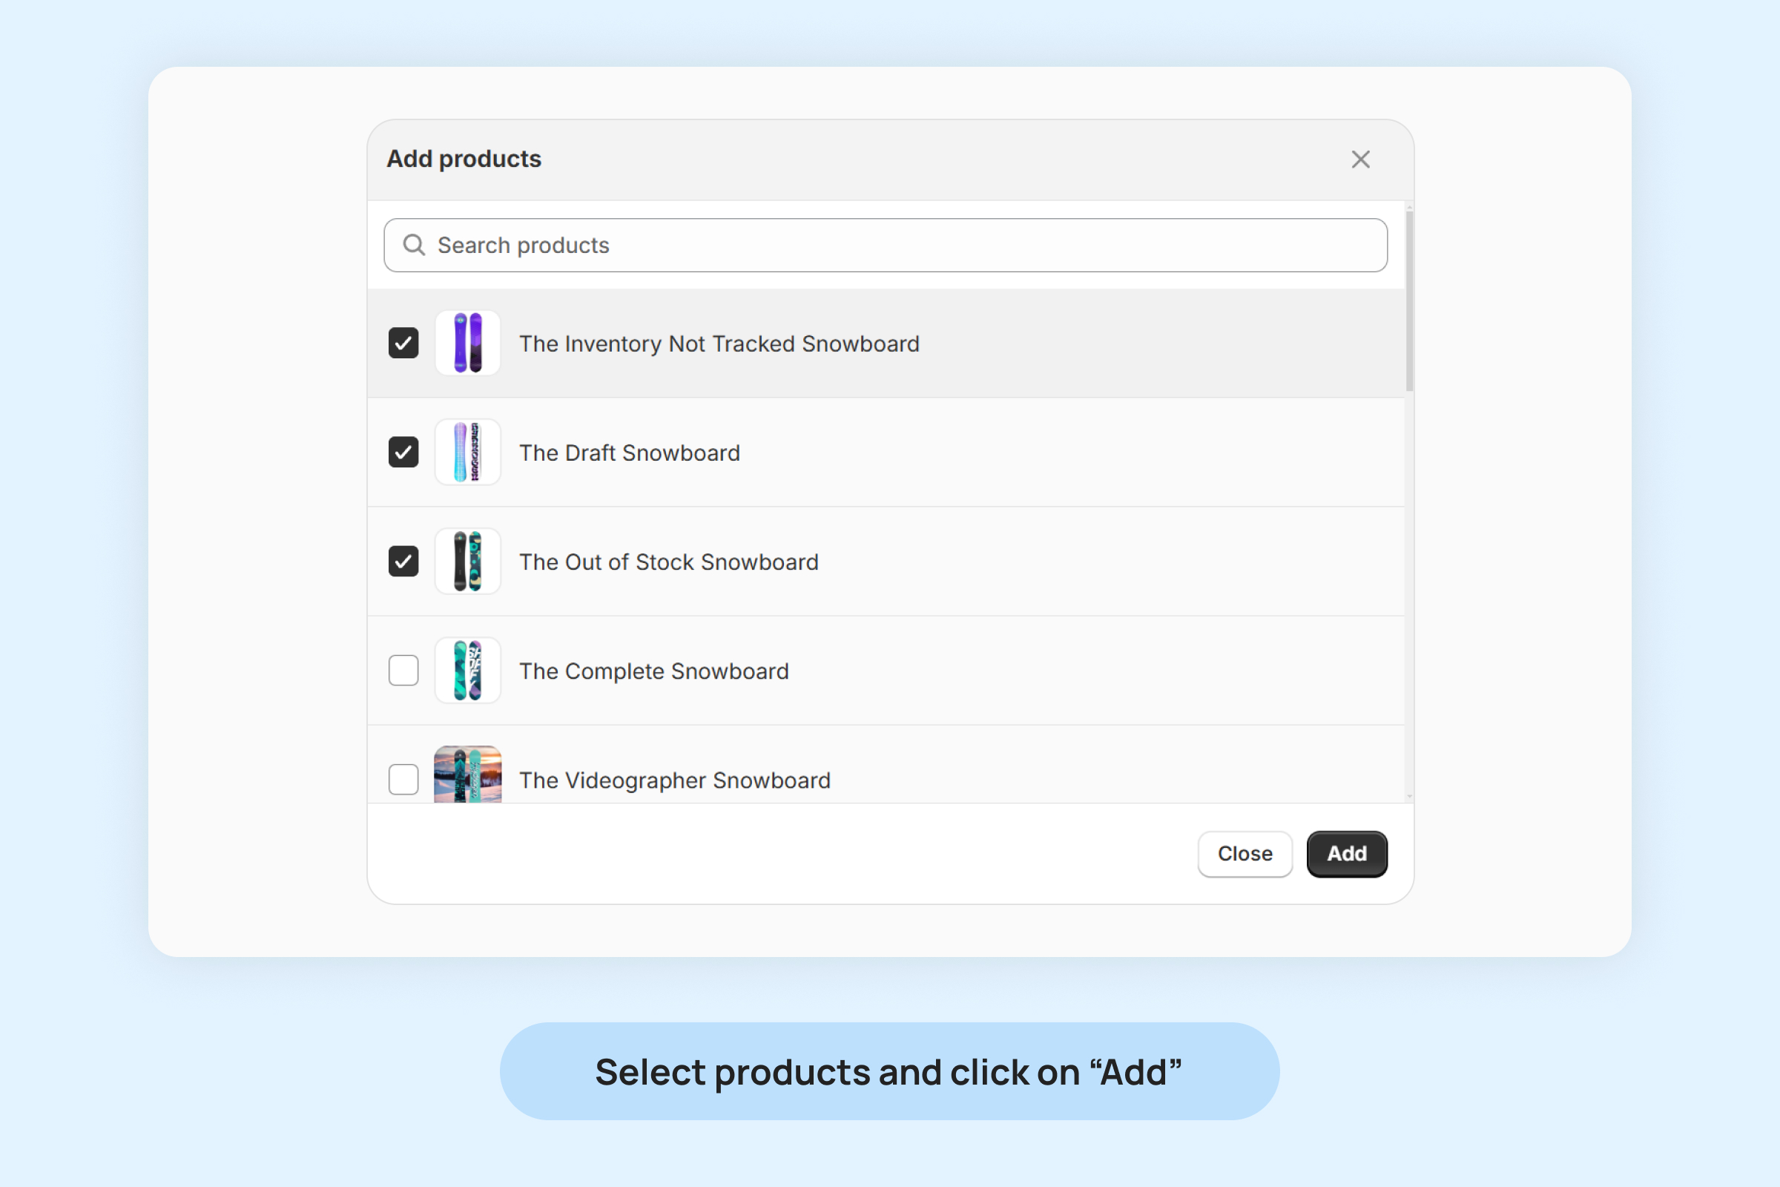Click the Complete Snowboard product thumbnail
The image size is (1780, 1187).
point(468,671)
